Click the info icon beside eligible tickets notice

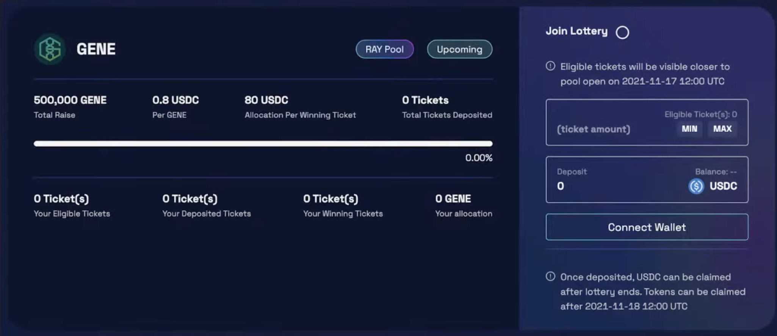[x=550, y=66]
